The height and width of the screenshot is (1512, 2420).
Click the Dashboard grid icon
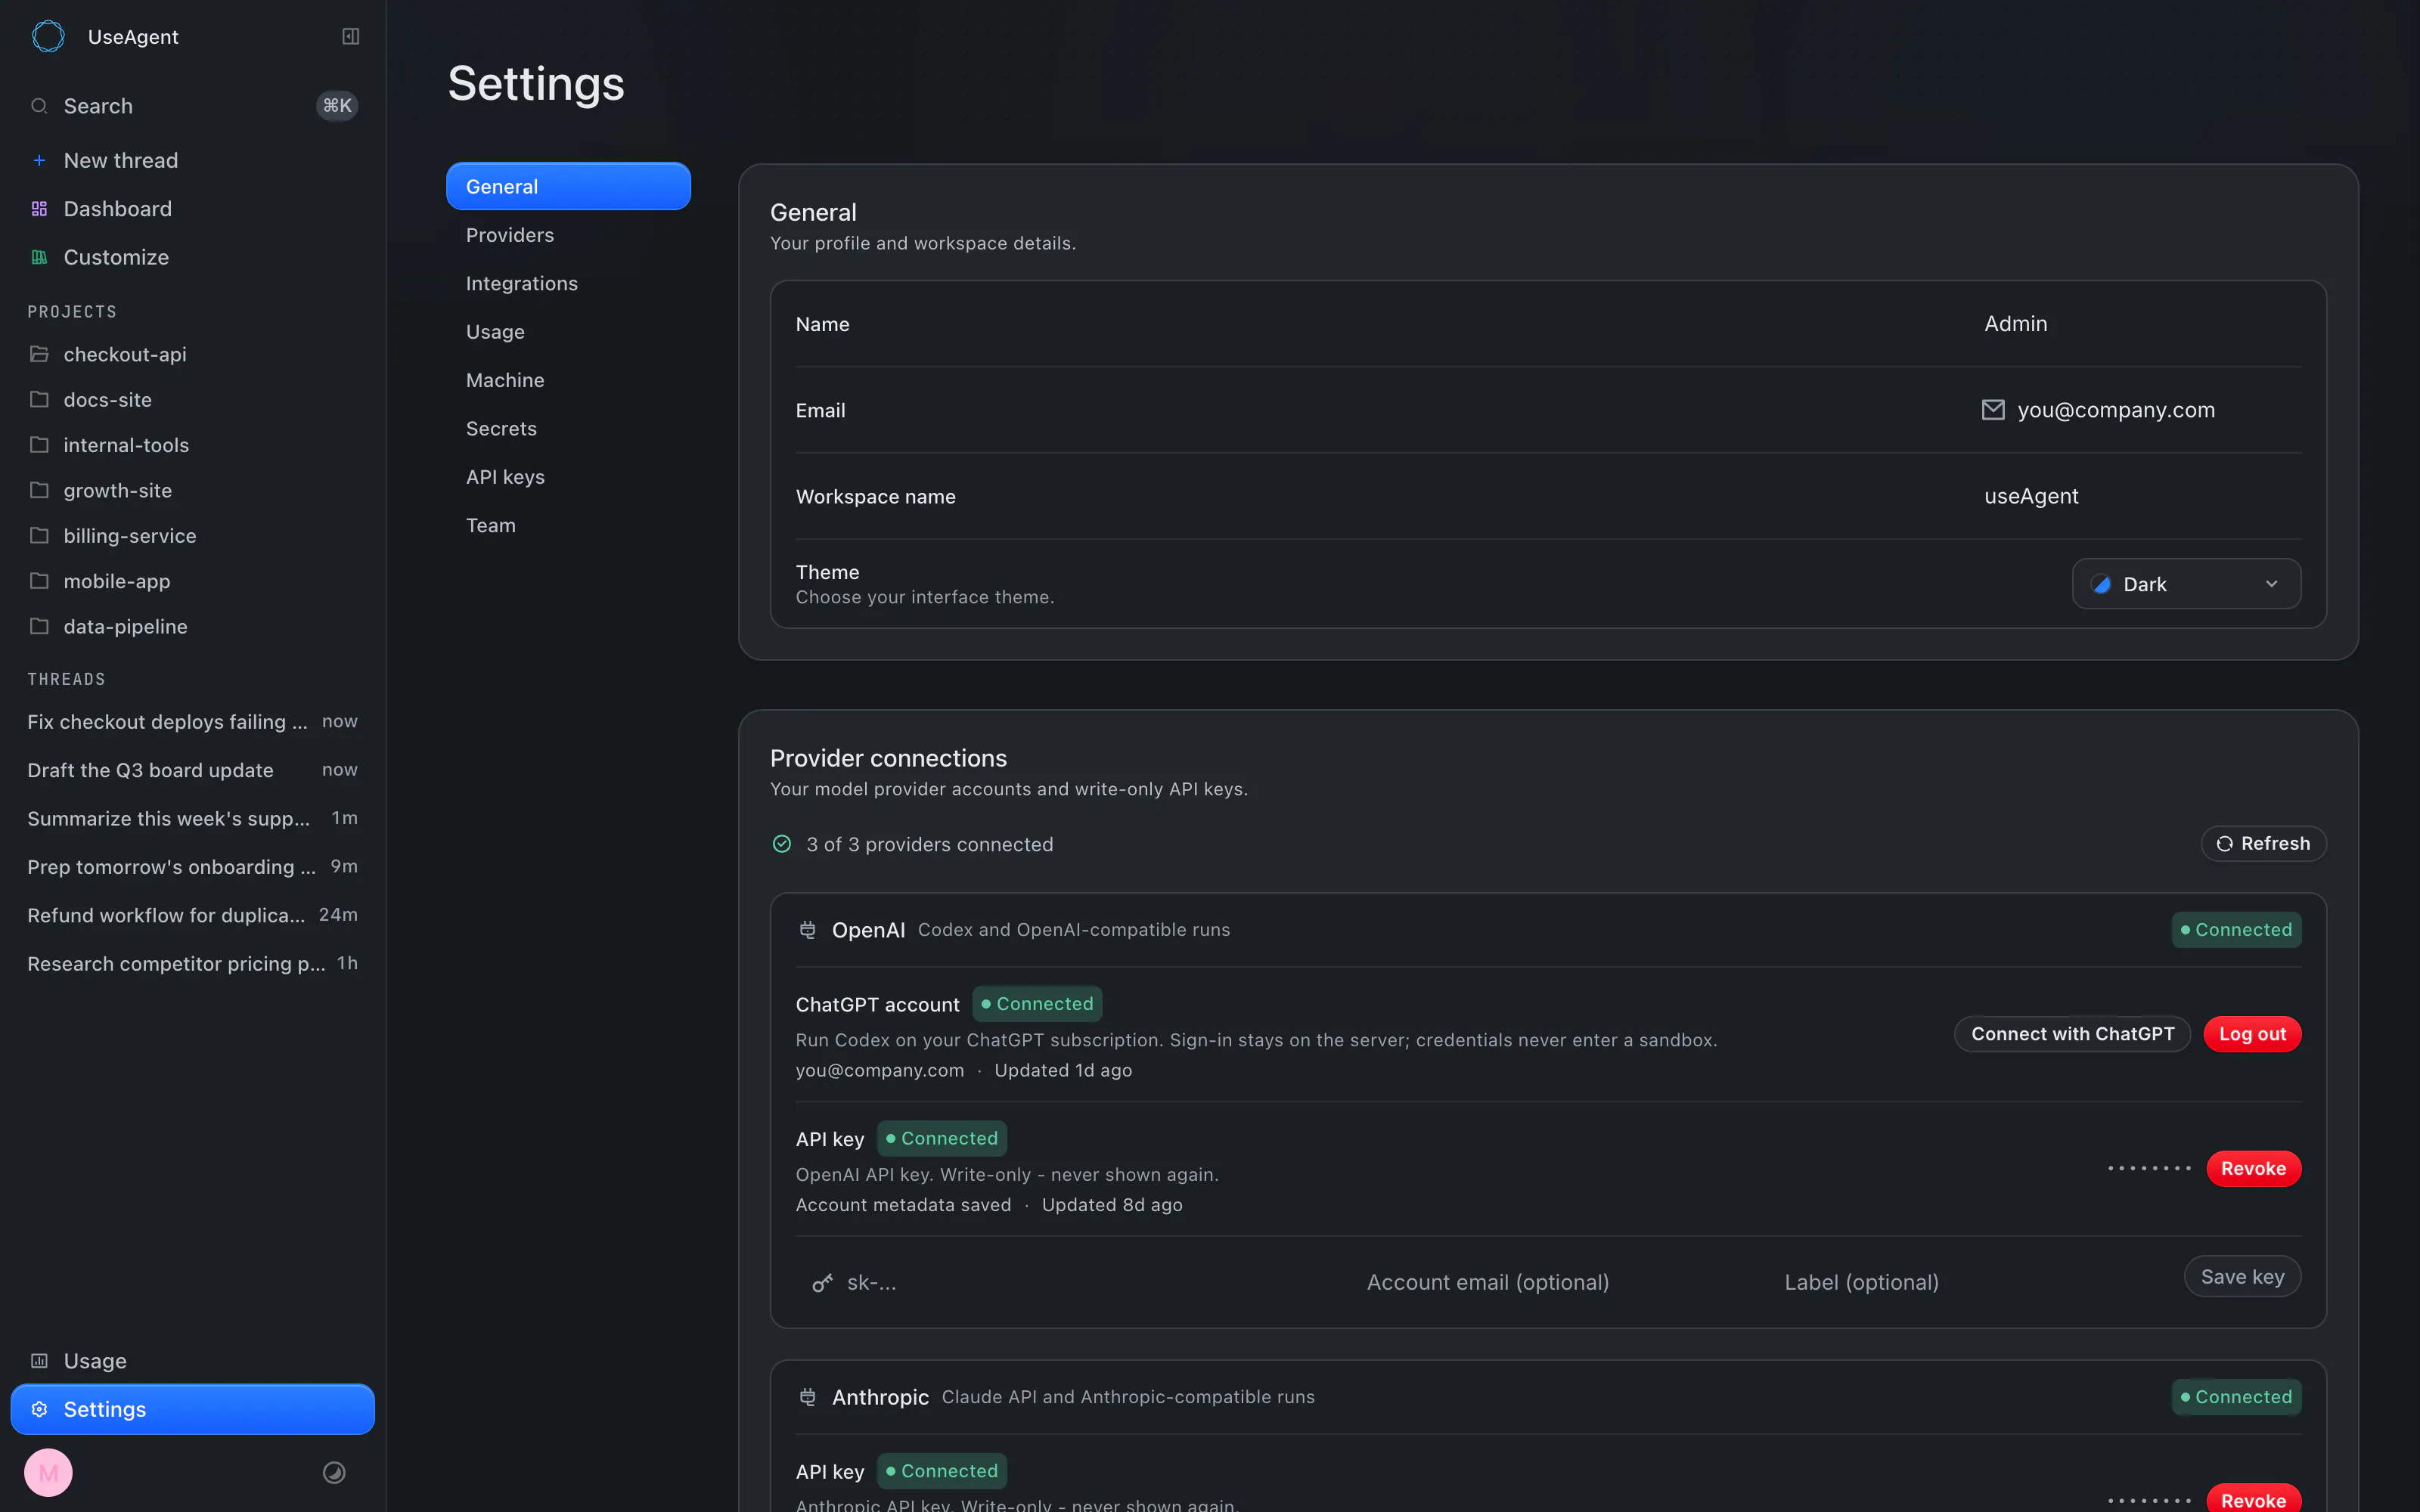39,209
